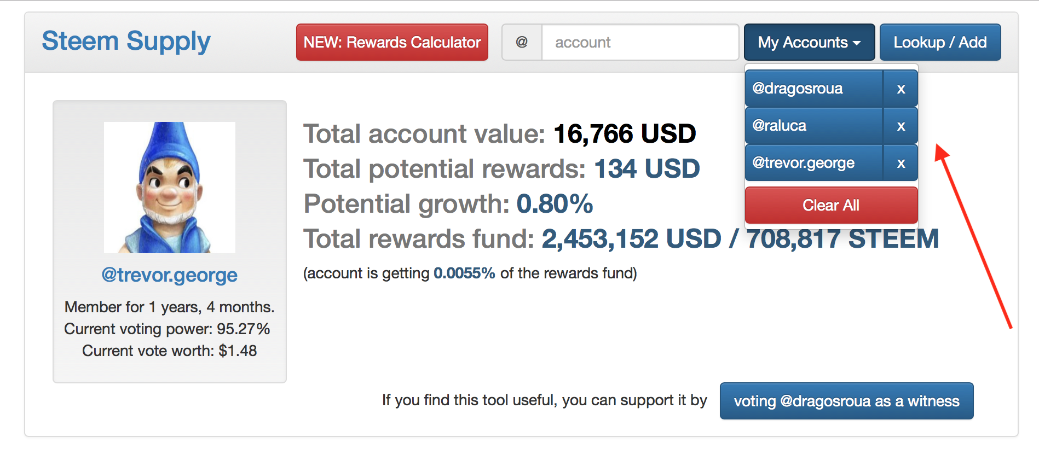Click the 134 USD potential rewards value
The height and width of the screenshot is (455, 1039).
click(x=647, y=168)
